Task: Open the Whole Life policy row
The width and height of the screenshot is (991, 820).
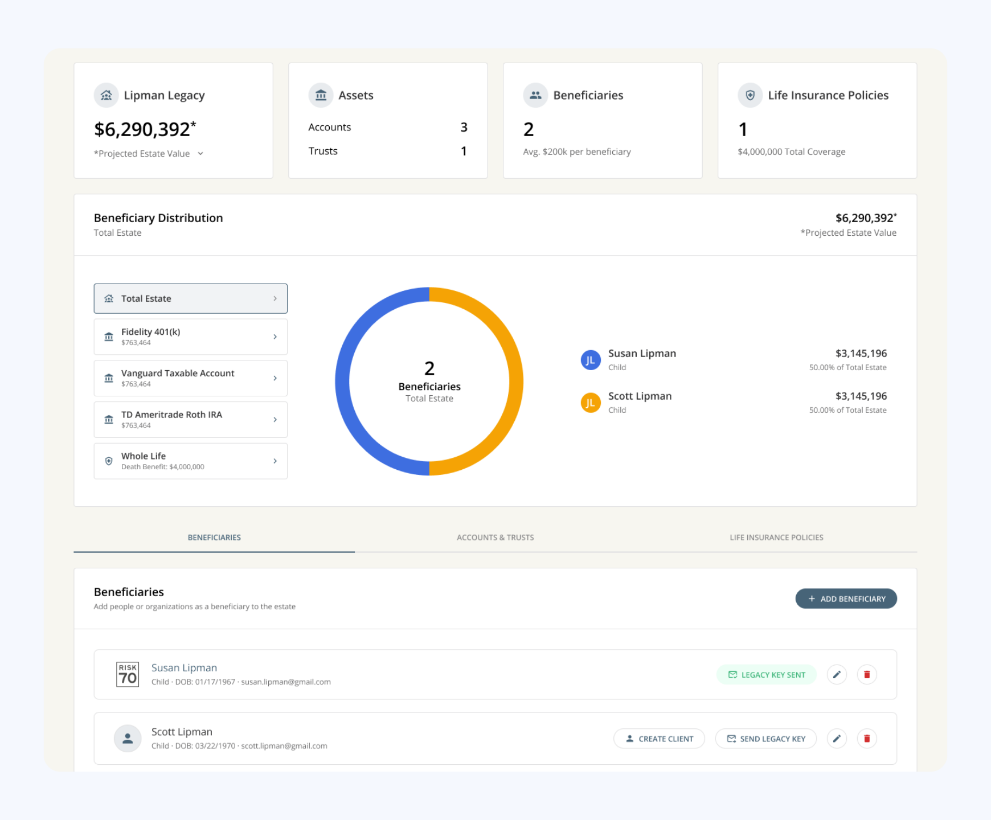Action: (191, 461)
